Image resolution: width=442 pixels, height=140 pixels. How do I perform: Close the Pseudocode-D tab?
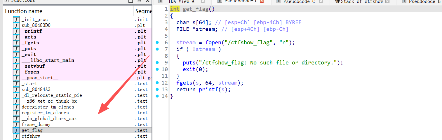point(262,1)
